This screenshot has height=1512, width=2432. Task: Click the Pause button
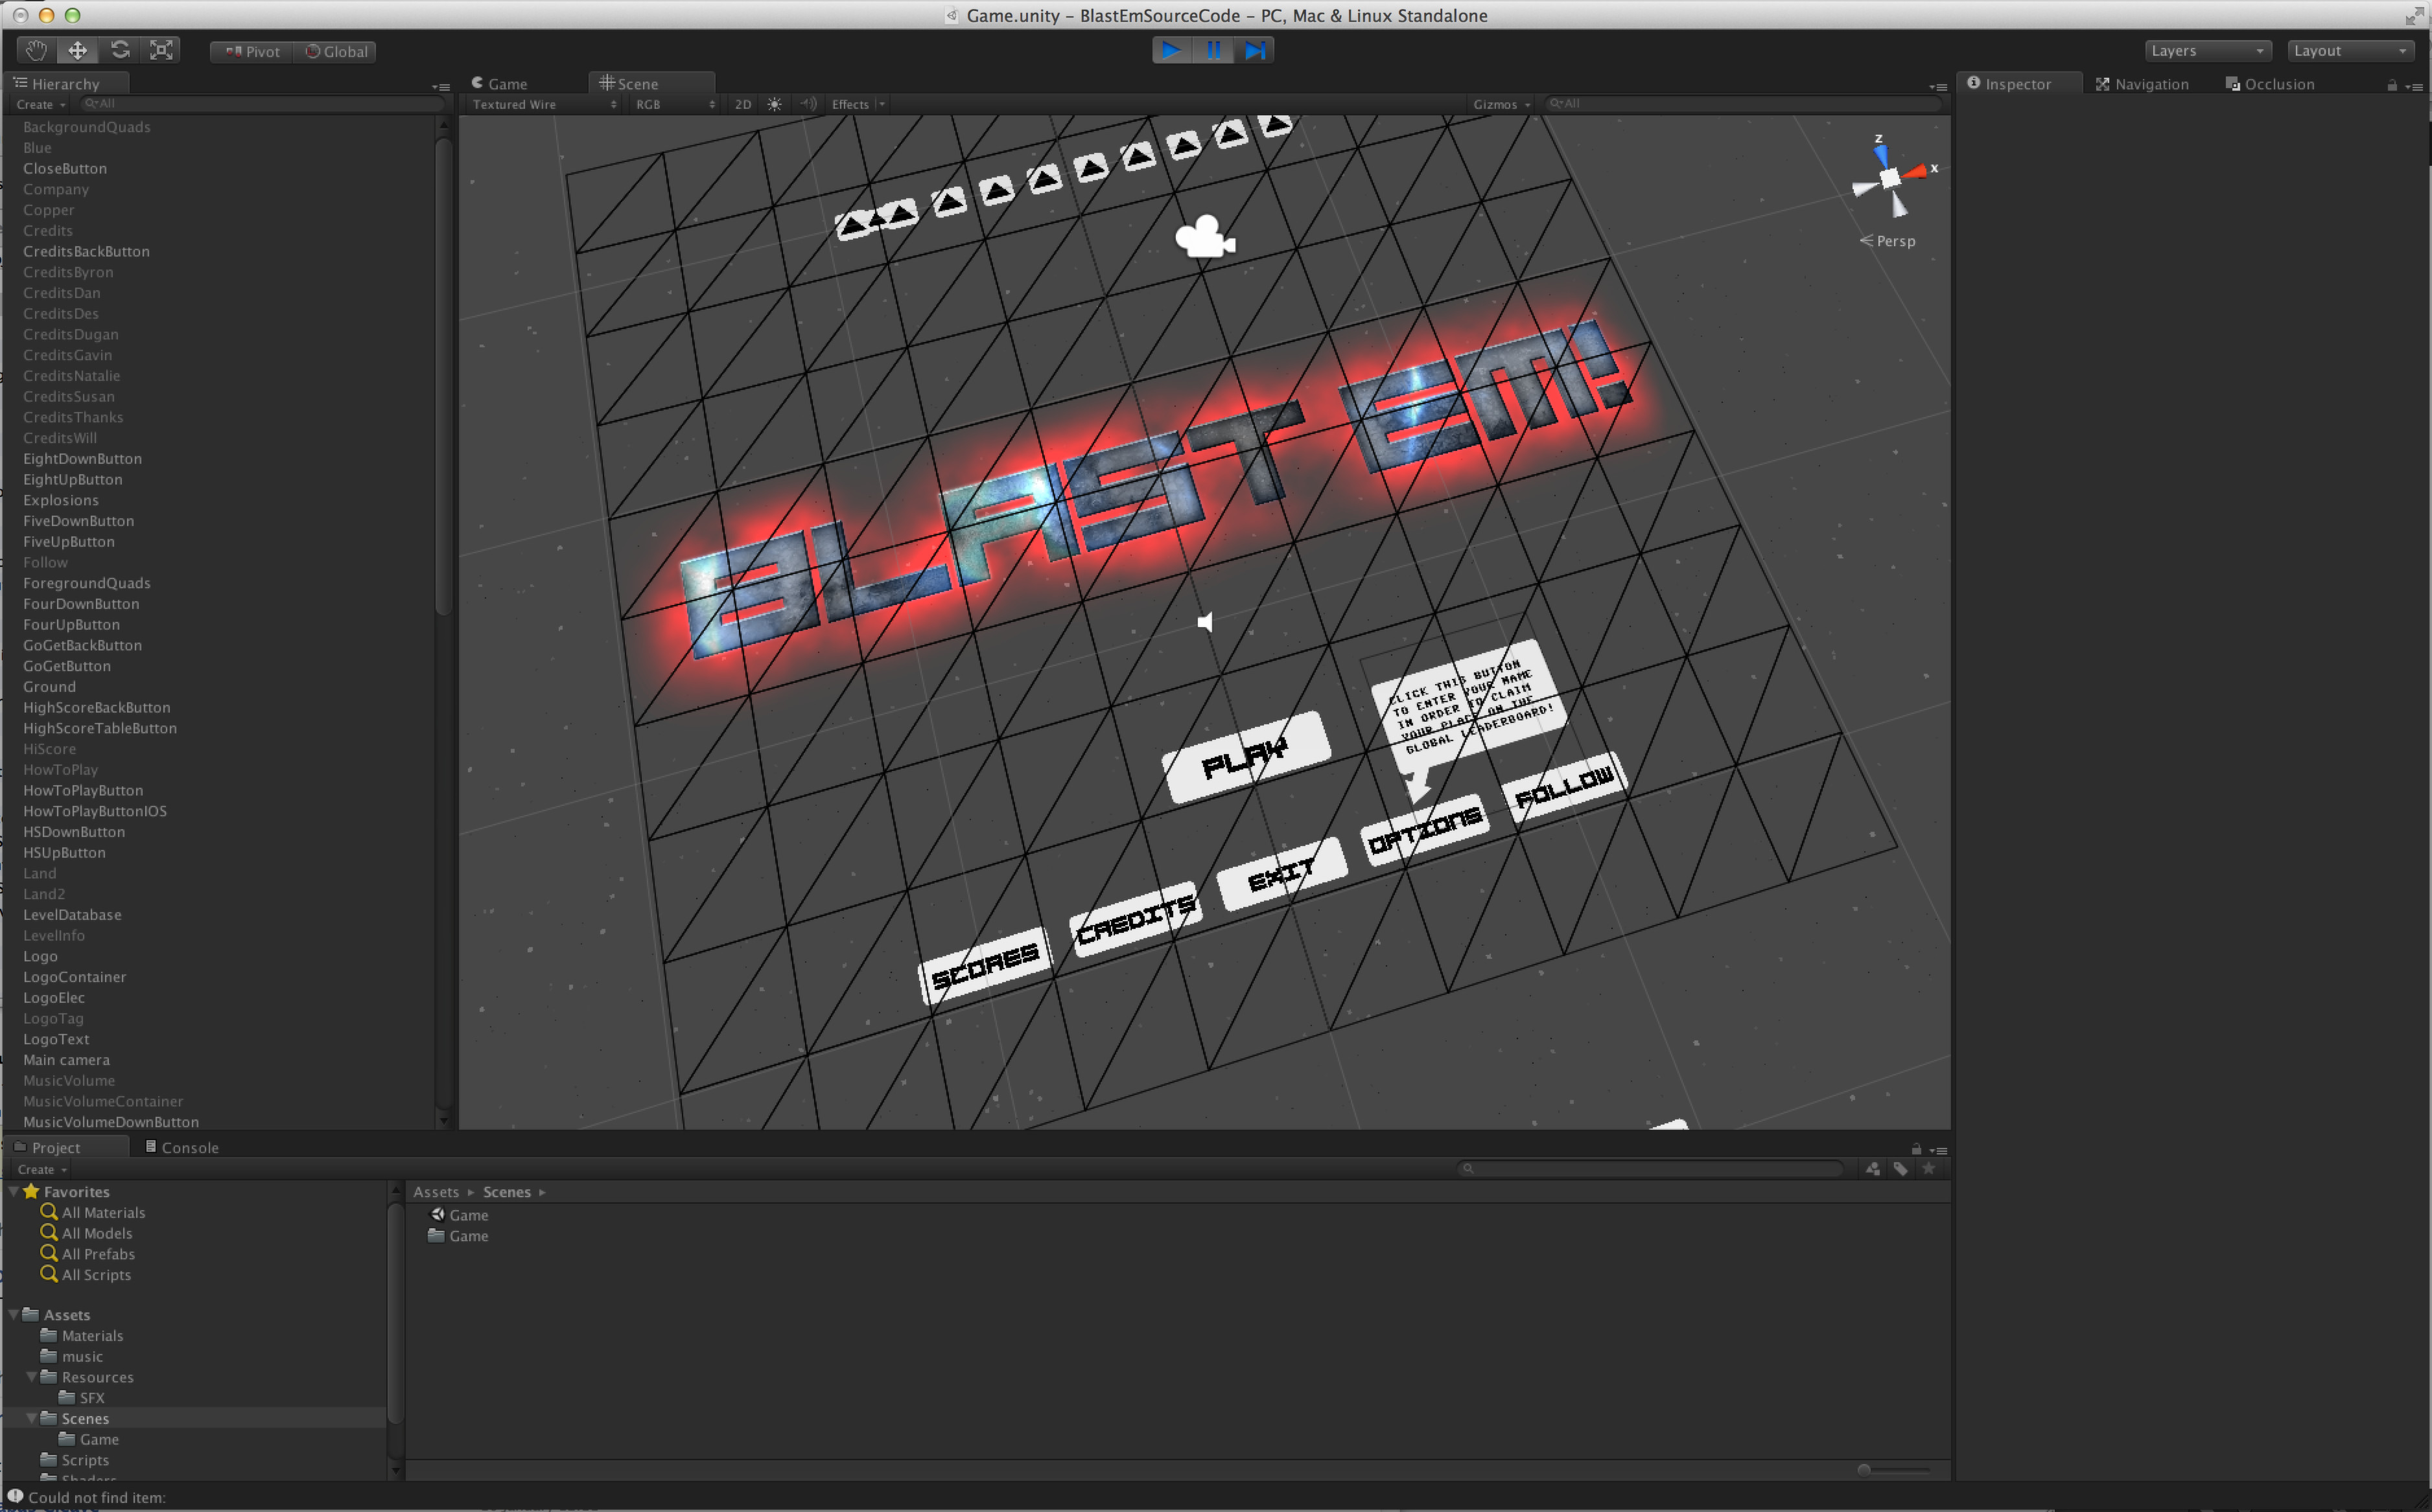coord(1213,50)
